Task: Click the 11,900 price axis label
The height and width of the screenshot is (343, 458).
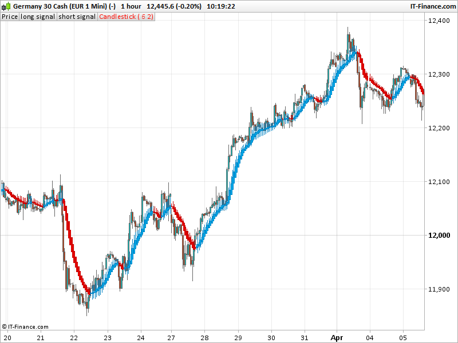Action: [439, 289]
